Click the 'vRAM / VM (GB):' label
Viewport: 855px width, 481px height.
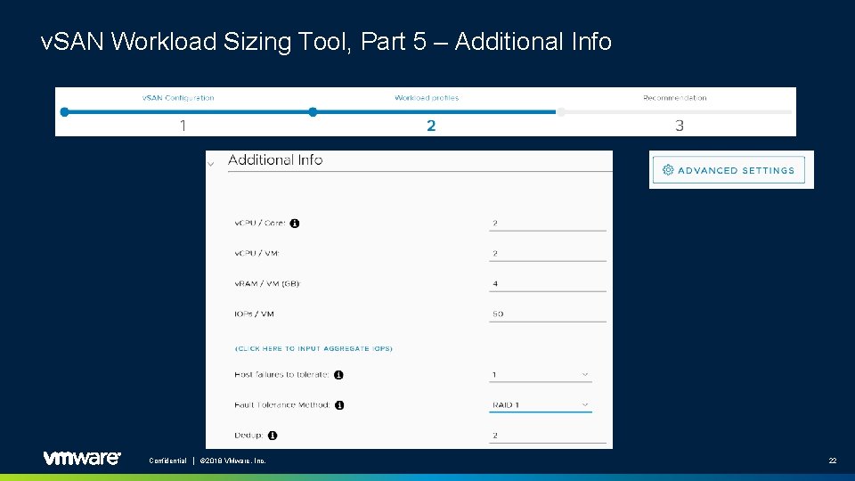267,283
